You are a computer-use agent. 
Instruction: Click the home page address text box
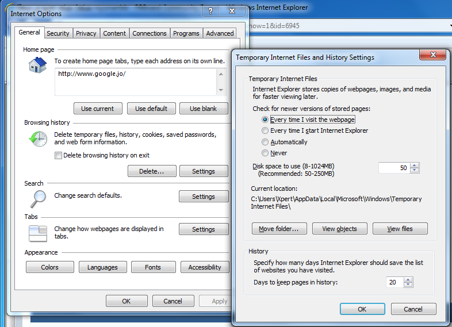[136, 82]
